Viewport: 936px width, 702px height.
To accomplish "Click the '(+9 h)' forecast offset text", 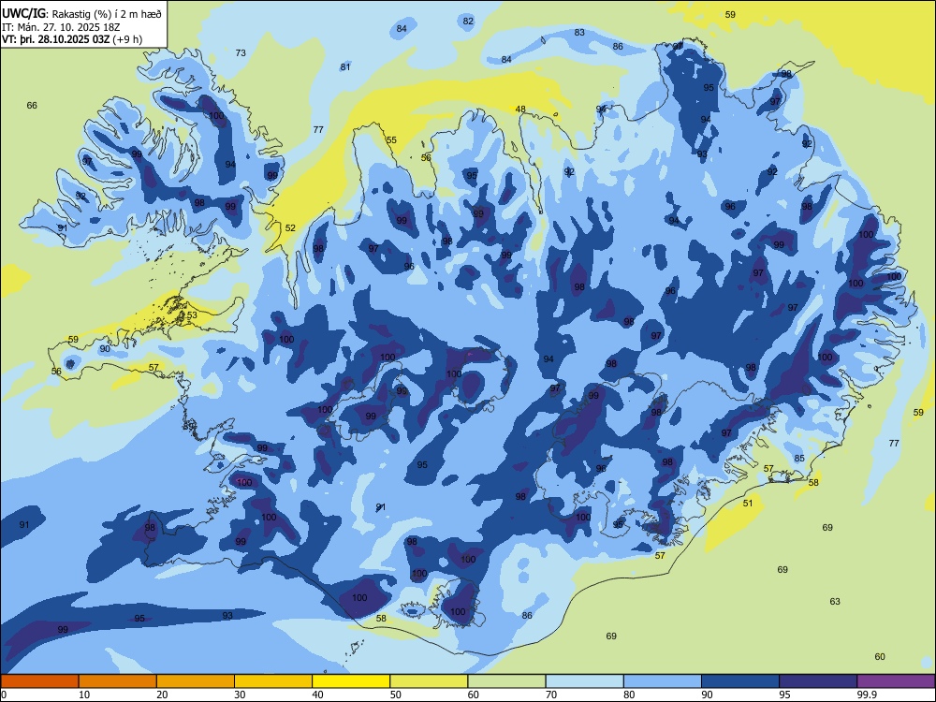I will 127,39.
